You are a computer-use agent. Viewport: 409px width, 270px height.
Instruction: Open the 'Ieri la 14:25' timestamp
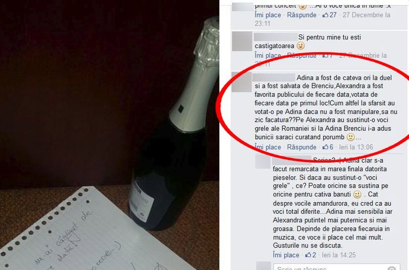pos(339,255)
